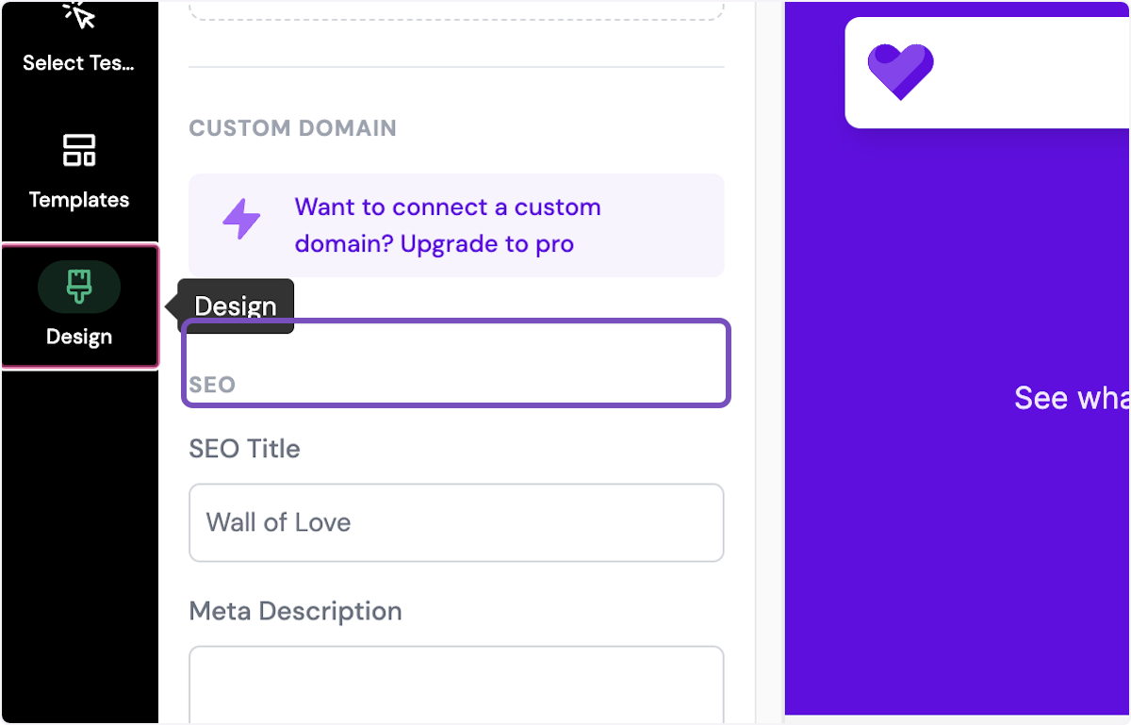Viewport: 1131px width, 725px height.
Task: Click the white card holding the heart logo
Action: tap(990, 72)
